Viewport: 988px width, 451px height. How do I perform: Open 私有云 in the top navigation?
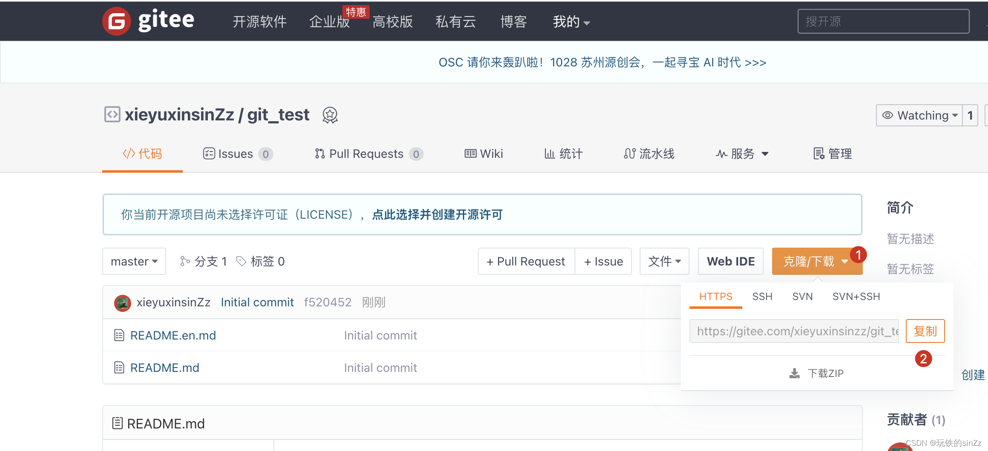point(456,21)
